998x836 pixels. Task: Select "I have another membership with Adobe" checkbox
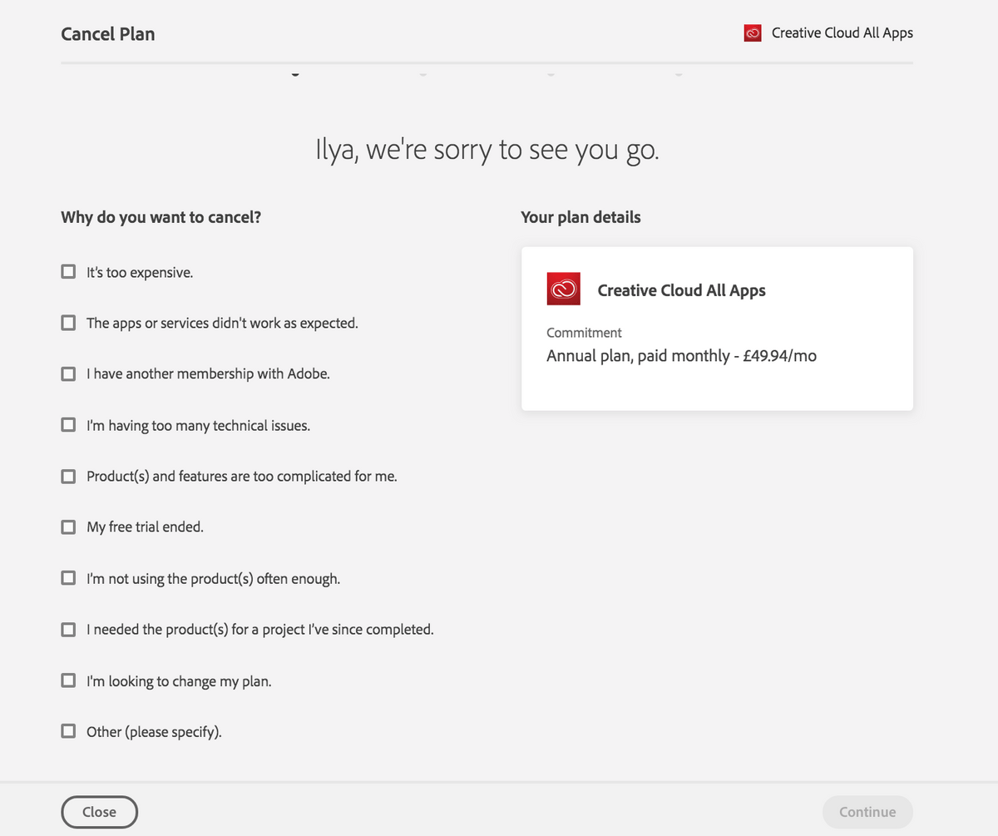[x=68, y=373]
